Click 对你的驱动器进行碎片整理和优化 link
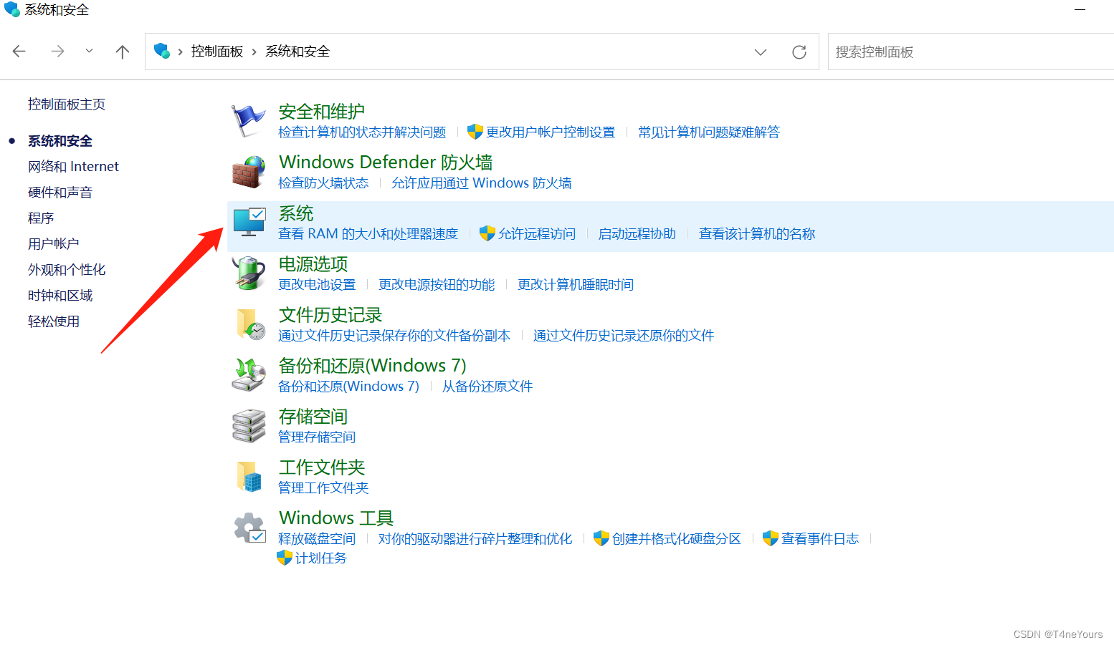 pyautogui.click(x=475, y=539)
